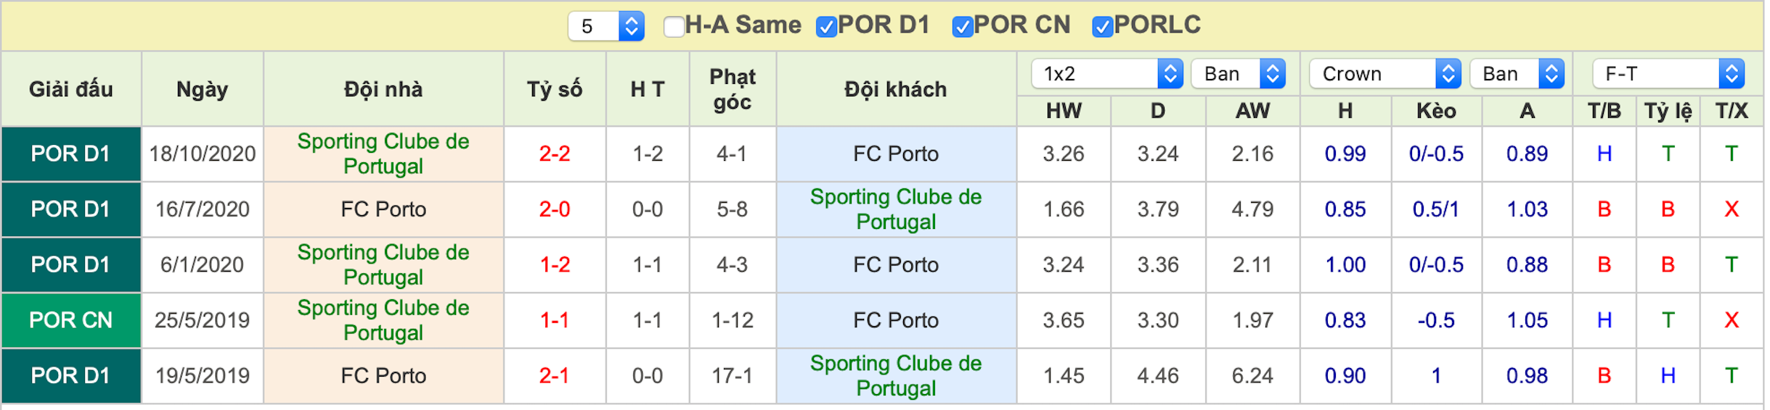Disable the PORLC league checkbox

click(x=1102, y=27)
